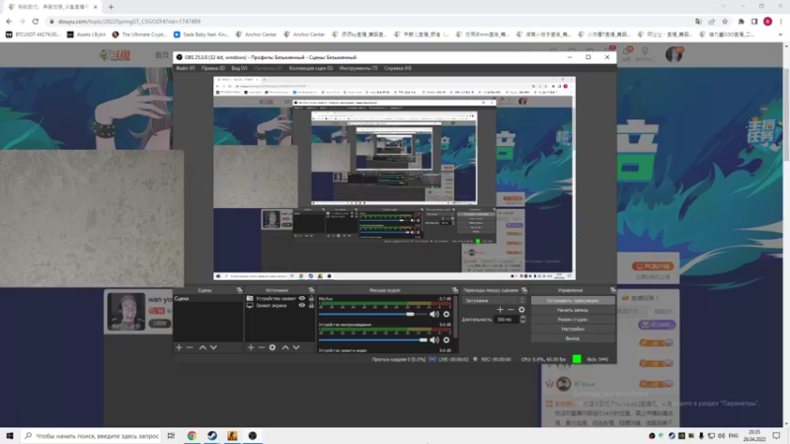
Task: Toggle visibility of capture device source
Action: pyautogui.click(x=302, y=299)
